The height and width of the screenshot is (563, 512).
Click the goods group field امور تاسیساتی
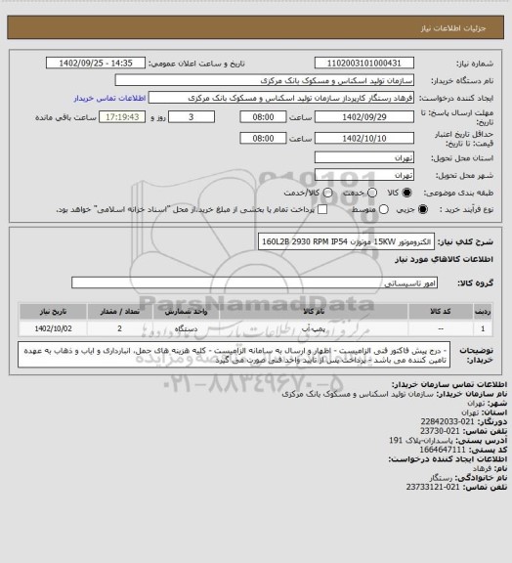pos(254,282)
